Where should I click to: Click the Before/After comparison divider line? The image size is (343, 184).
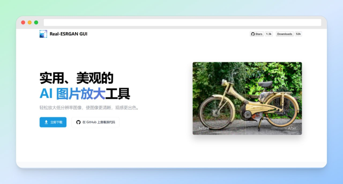point(245,99)
